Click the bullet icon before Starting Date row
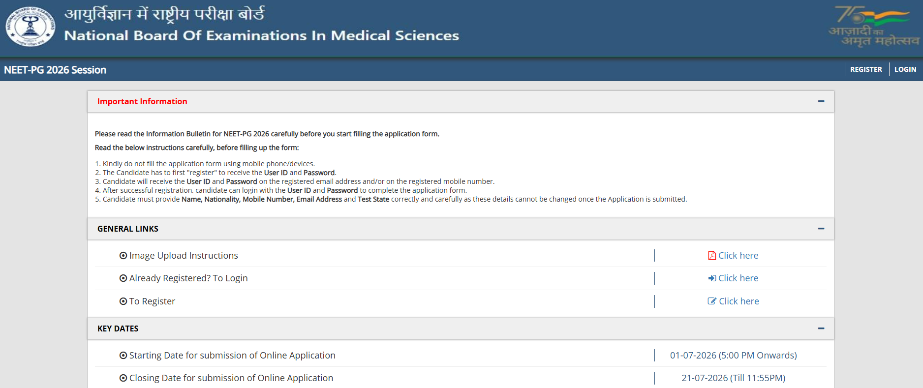Screen dimensions: 923x388 point(123,356)
